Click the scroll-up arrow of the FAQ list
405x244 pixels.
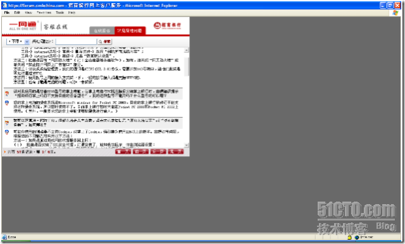point(187,50)
